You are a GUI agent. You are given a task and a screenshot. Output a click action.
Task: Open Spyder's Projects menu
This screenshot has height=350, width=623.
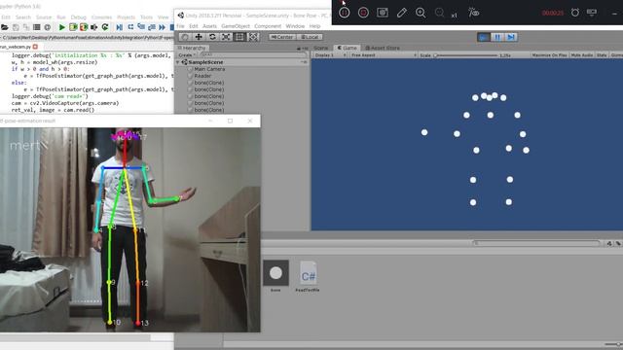[126, 17]
